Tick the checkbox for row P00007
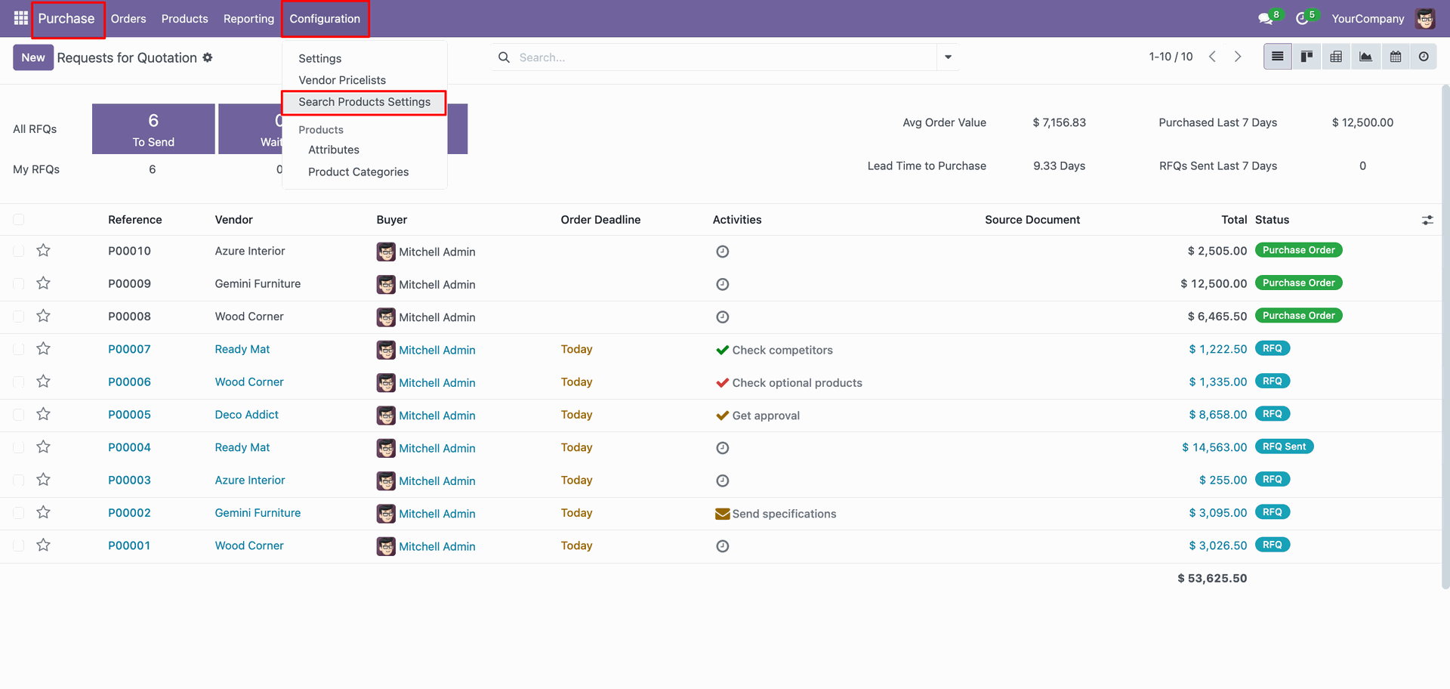This screenshot has height=689, width=1450. coord(19,349)
